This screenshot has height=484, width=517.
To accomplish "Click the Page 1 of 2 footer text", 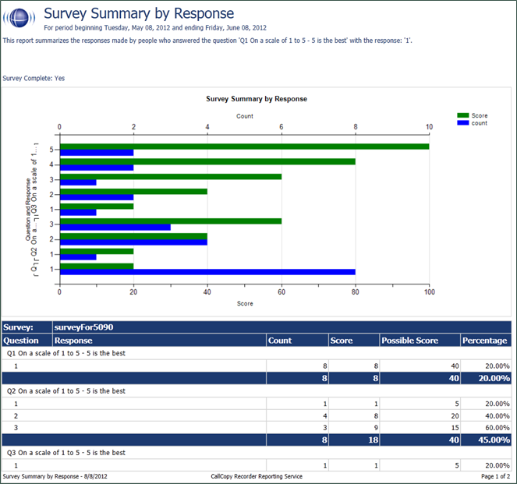I will click(493, 476).
